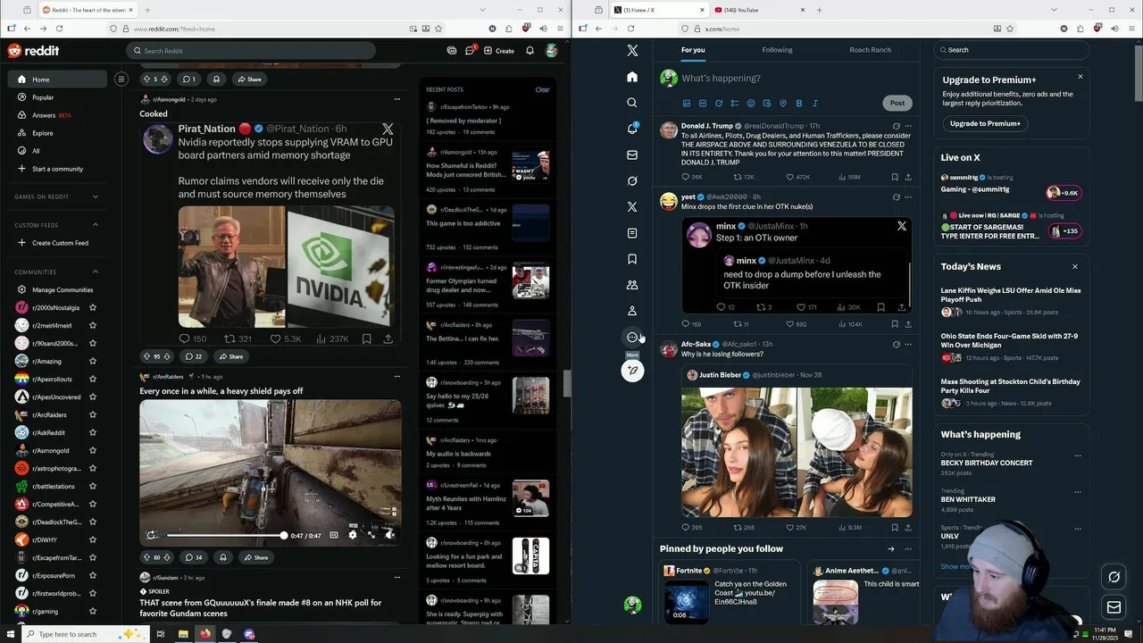
Task: Favorite r/battlestations with star
Action: (93, 487)
